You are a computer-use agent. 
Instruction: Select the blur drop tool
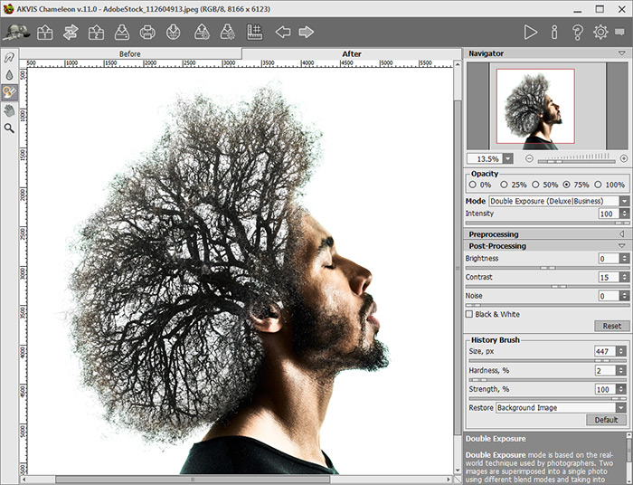tap(9, 75)
